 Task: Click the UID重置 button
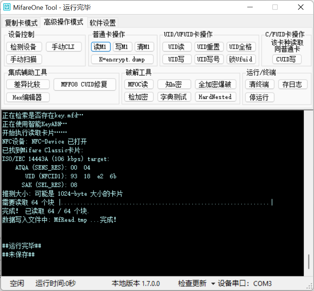(x=208, y=47)
